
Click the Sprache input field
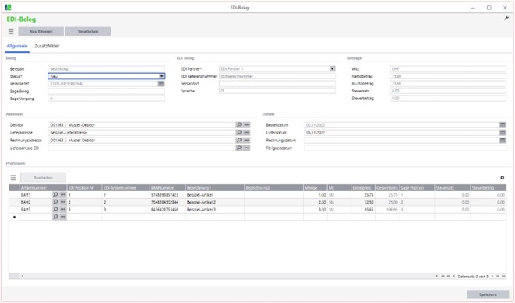(x=277, y=91)
